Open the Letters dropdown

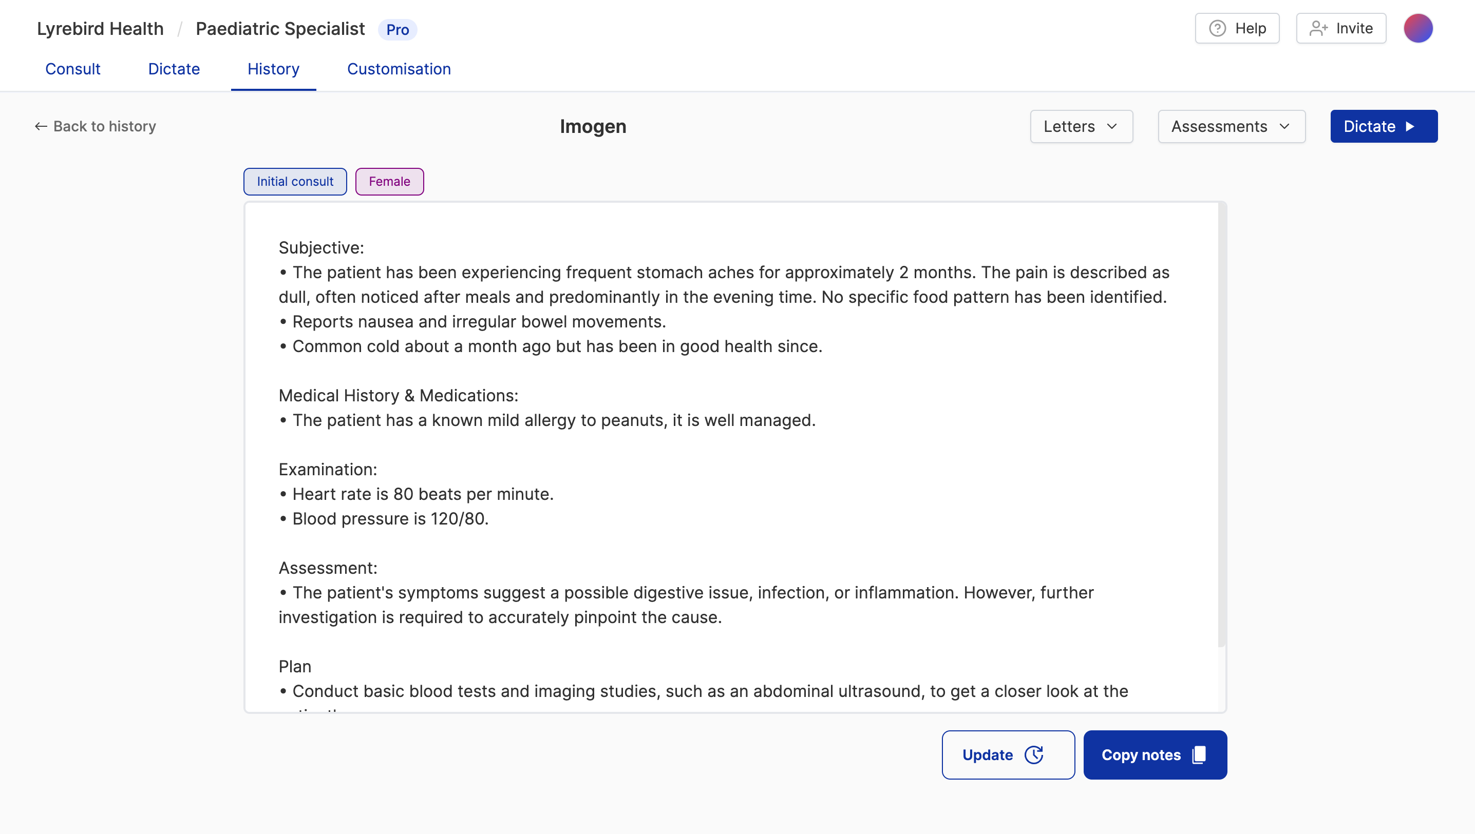(1081, 126)
